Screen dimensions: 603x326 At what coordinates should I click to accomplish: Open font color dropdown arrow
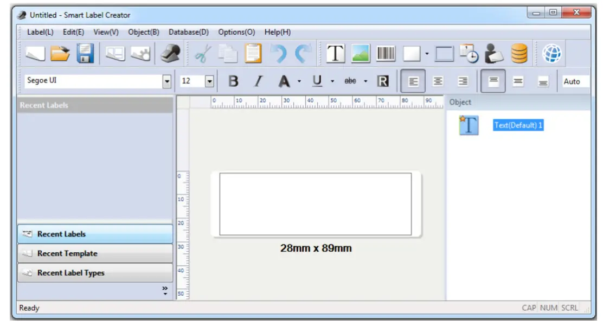[x=299, y=81]
